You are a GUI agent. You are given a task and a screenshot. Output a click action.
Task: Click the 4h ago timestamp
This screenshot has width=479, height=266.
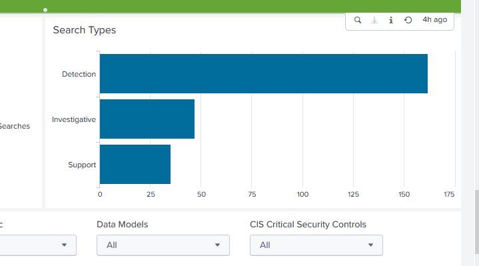[x=435, y=19]
